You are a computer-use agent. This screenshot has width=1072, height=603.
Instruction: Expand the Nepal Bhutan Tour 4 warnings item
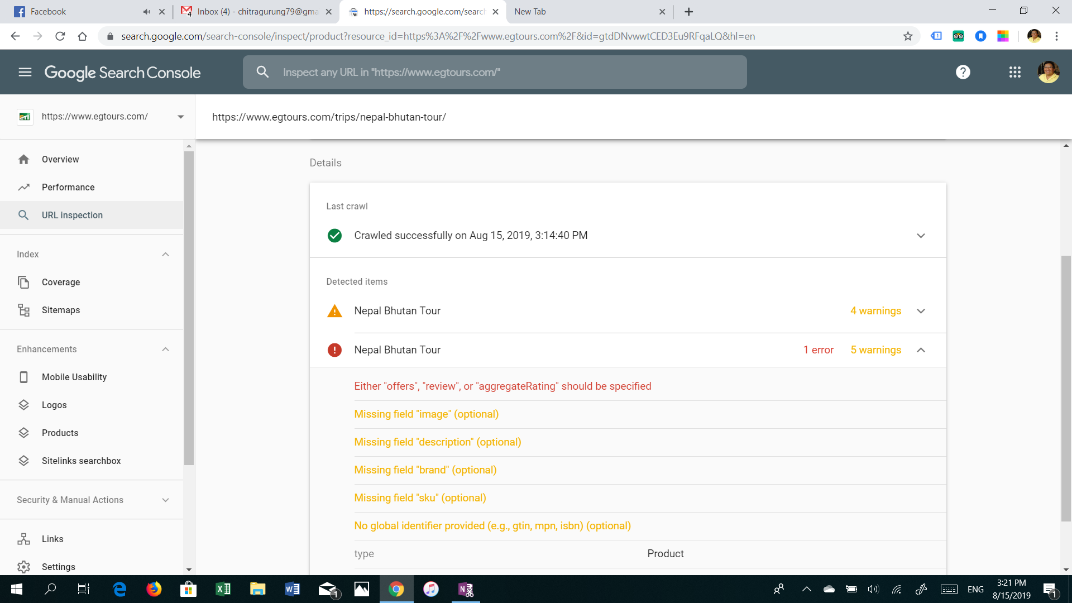pyautogui.click(x=921, y=311)
